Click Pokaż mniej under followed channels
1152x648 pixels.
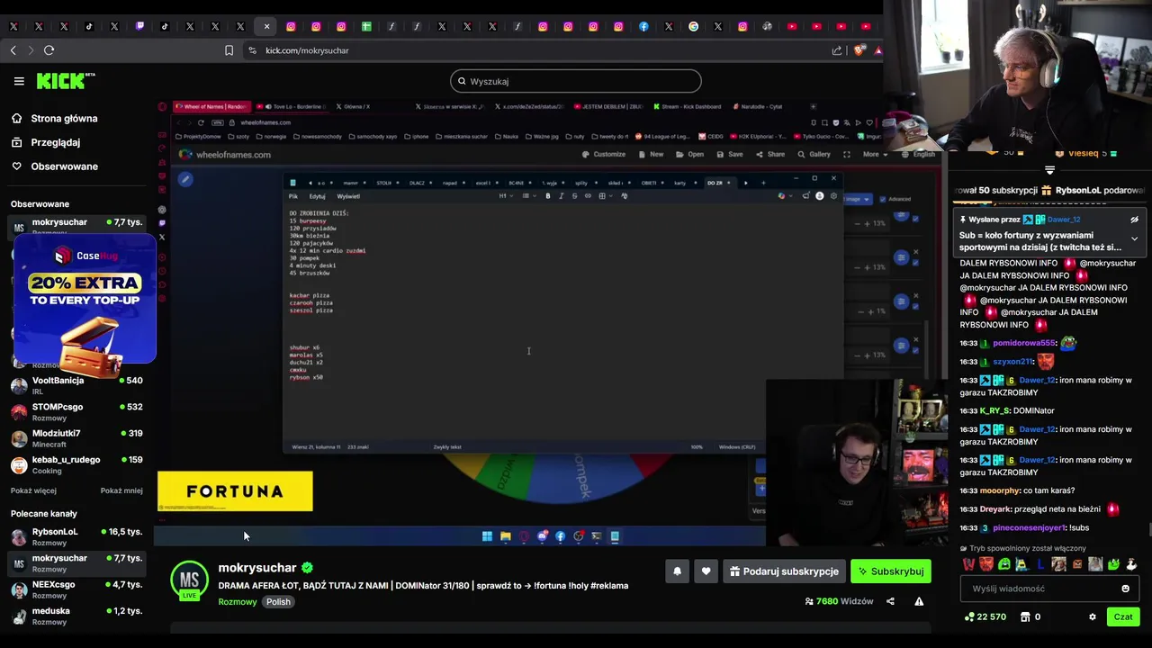(x=121, y=490)
